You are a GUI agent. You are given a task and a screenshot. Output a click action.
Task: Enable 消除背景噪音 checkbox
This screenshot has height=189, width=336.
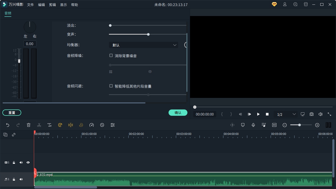111,55
